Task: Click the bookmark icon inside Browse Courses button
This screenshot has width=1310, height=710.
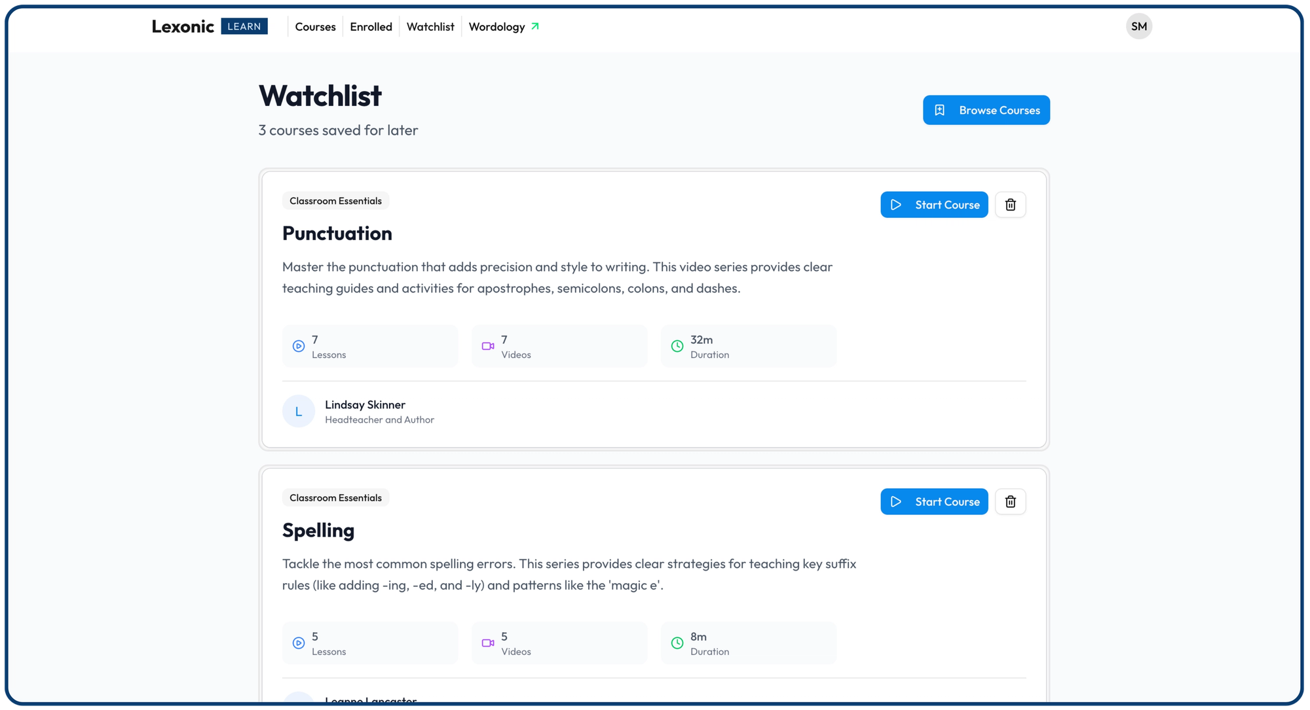Action: 941,110
